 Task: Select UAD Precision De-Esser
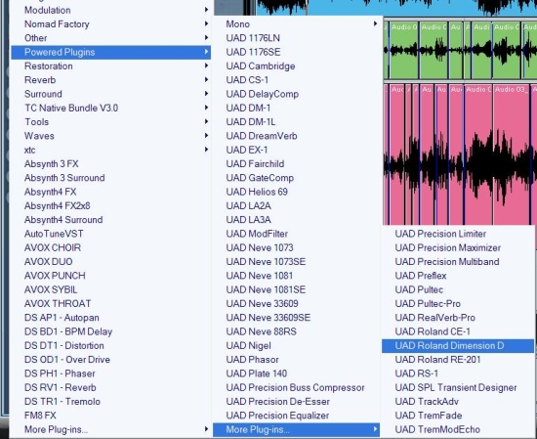[296, 402]
